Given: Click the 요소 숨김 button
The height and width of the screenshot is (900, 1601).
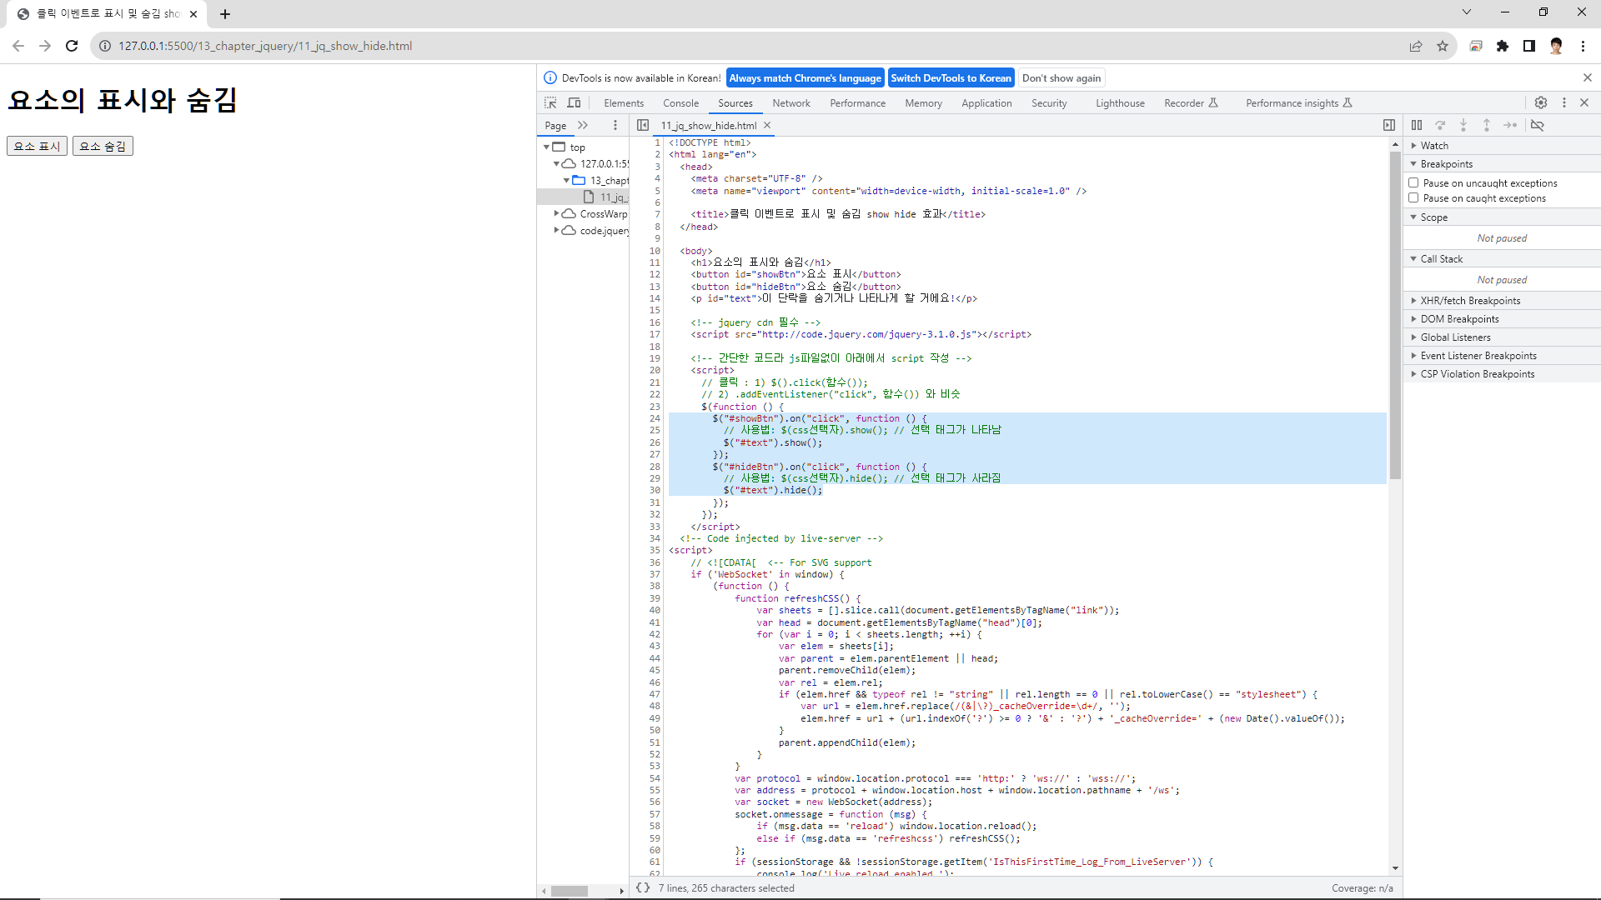Looking at the screenshot, I should click(x=103, y=146).
